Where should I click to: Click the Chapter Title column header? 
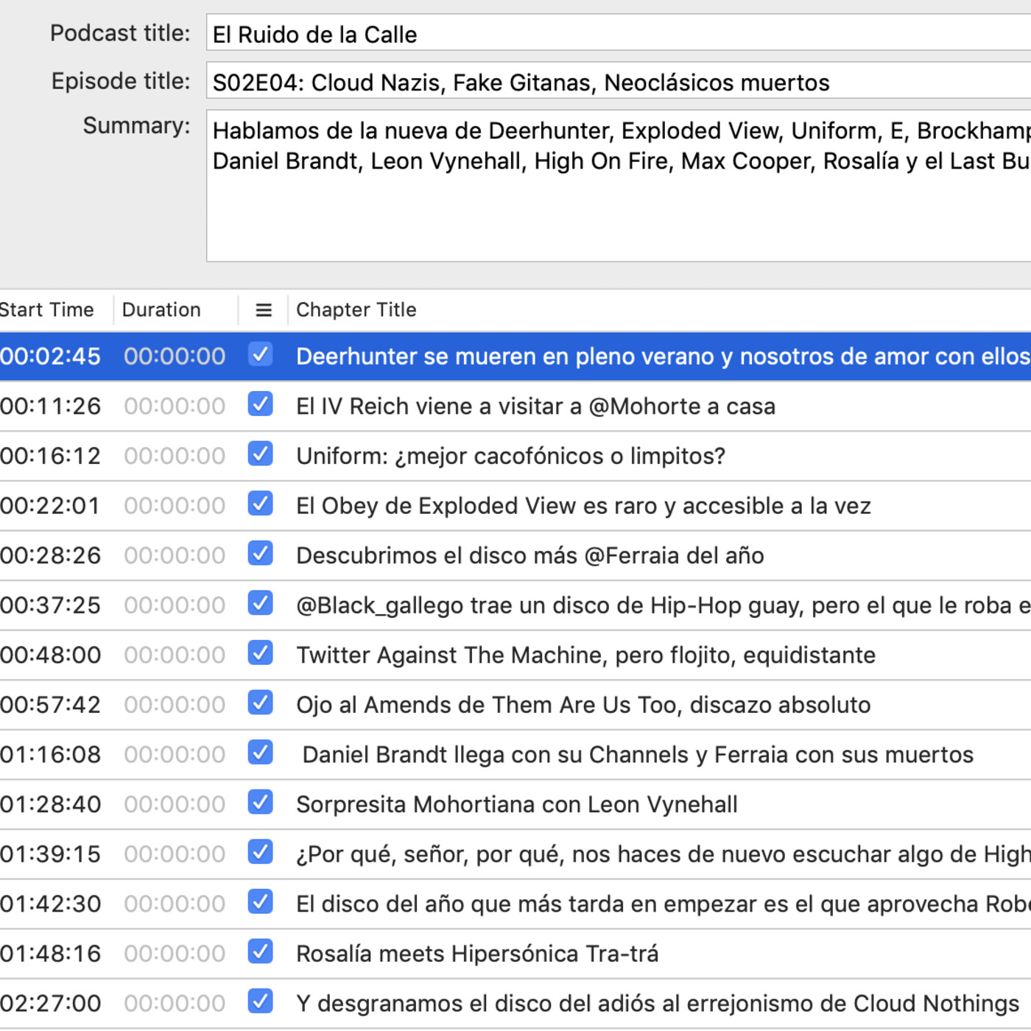[356, 310]
